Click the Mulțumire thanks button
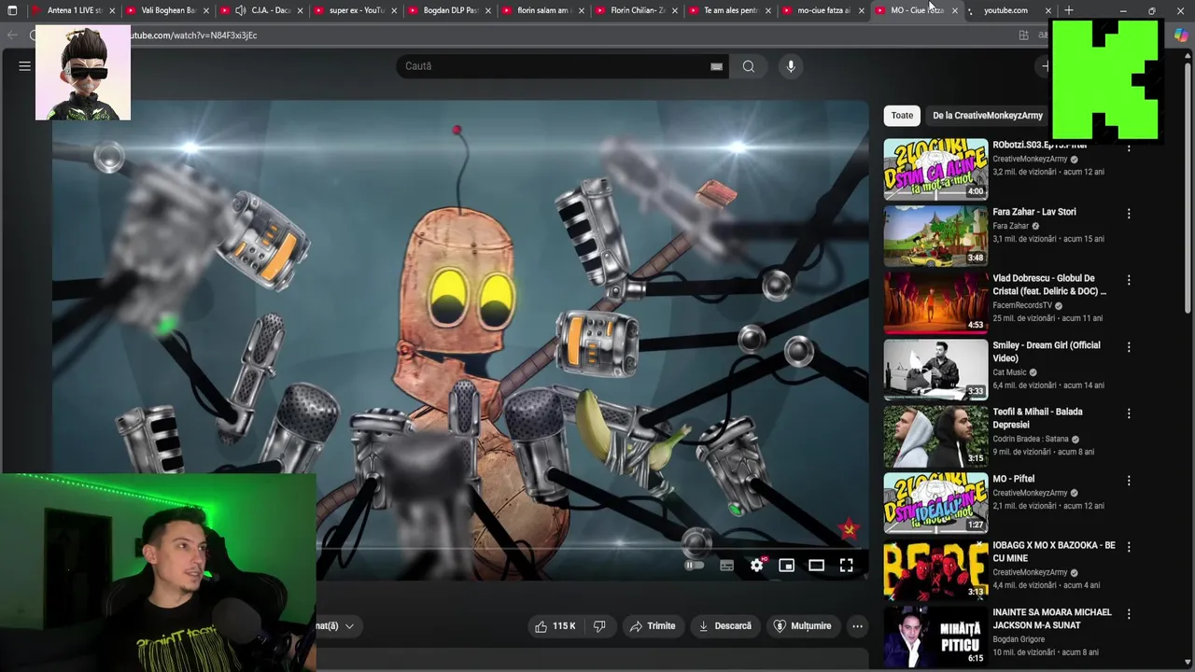The height and width of the screenshot is (672, 1195). click(802, 626)
